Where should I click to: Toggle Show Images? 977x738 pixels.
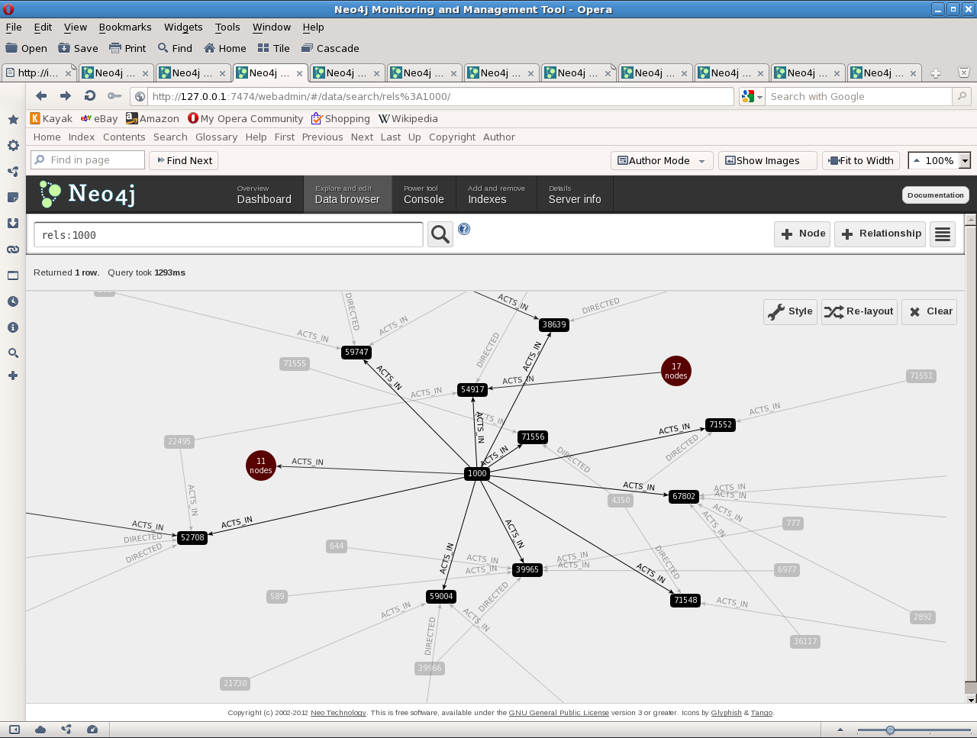click(x=767, y=160)
